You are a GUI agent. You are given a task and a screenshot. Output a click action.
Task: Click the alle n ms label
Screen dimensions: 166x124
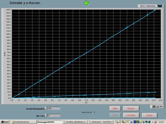pyautogui.click(x=40, y=116)
